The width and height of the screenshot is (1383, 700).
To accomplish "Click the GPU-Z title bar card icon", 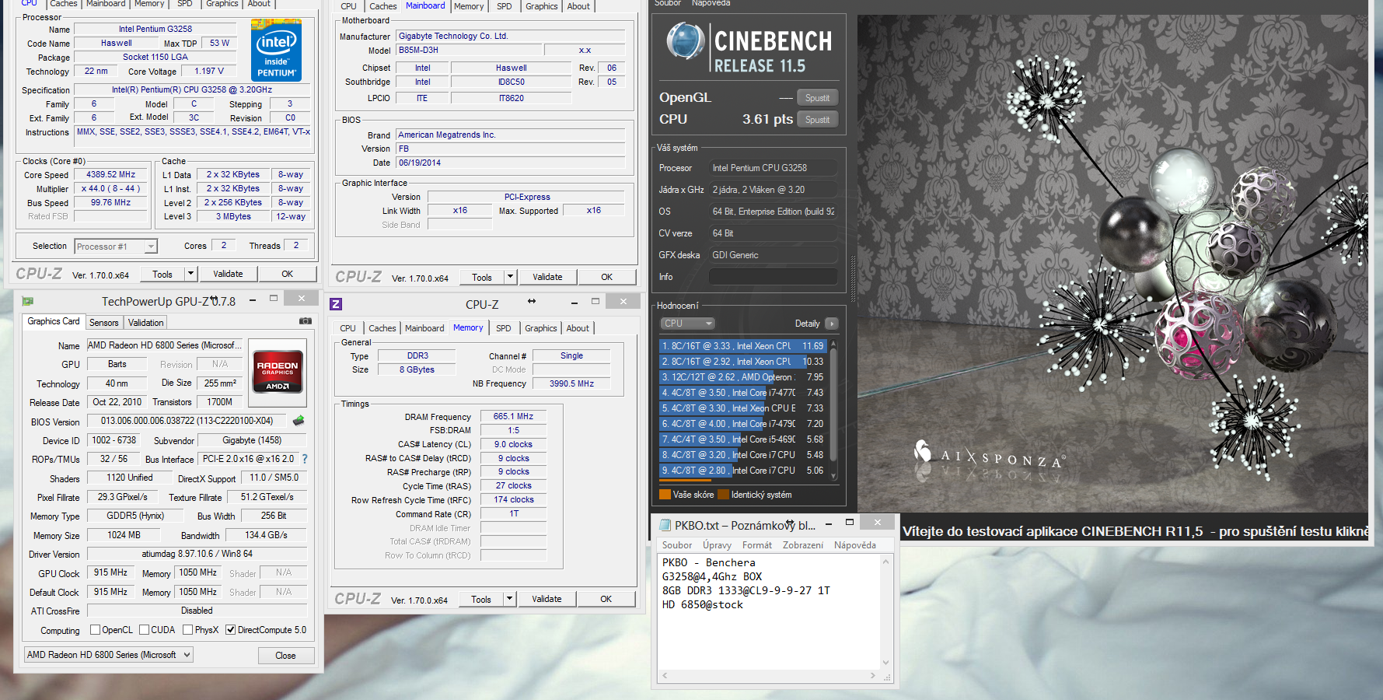I will click(28, 301).
